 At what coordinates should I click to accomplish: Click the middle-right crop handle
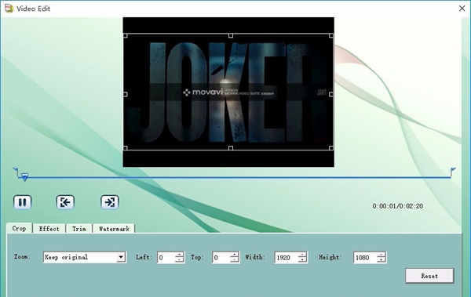pos(331,94)
